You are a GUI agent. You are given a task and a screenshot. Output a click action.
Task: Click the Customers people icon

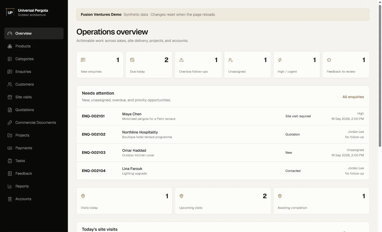coord(10,84)
